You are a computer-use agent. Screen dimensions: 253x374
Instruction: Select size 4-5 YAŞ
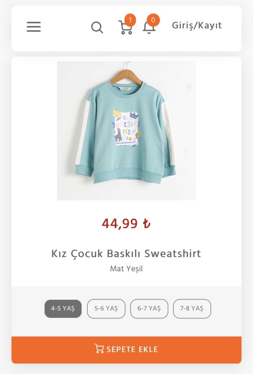[63, 309]
